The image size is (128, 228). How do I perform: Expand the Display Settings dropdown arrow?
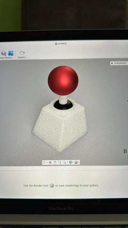coord(73,162)
